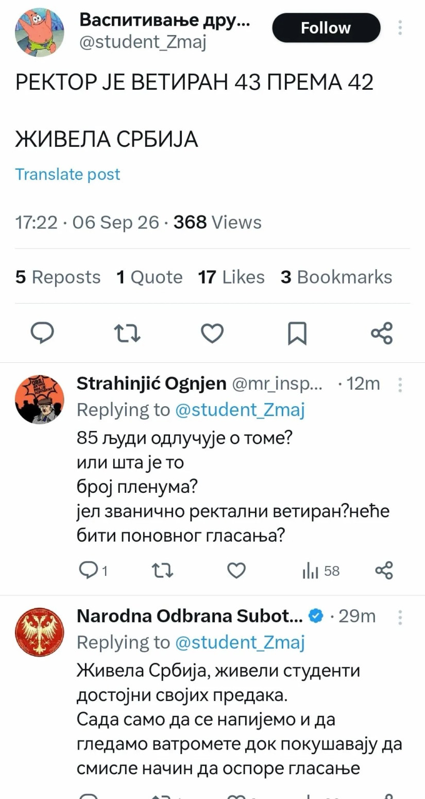
Task: Open Narodna Odbrana Subotica's eagle avatar
Action: (x=40, y=632)
